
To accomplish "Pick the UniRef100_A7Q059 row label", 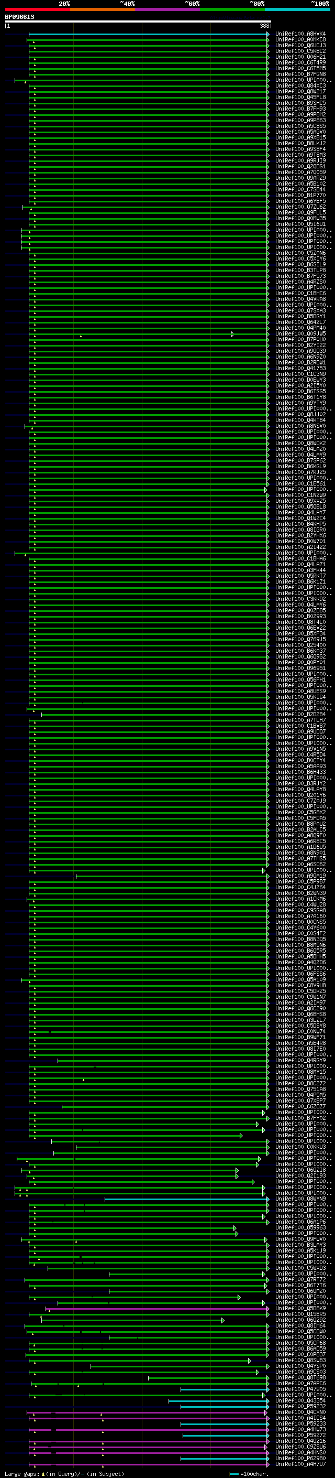I will 300,172.
